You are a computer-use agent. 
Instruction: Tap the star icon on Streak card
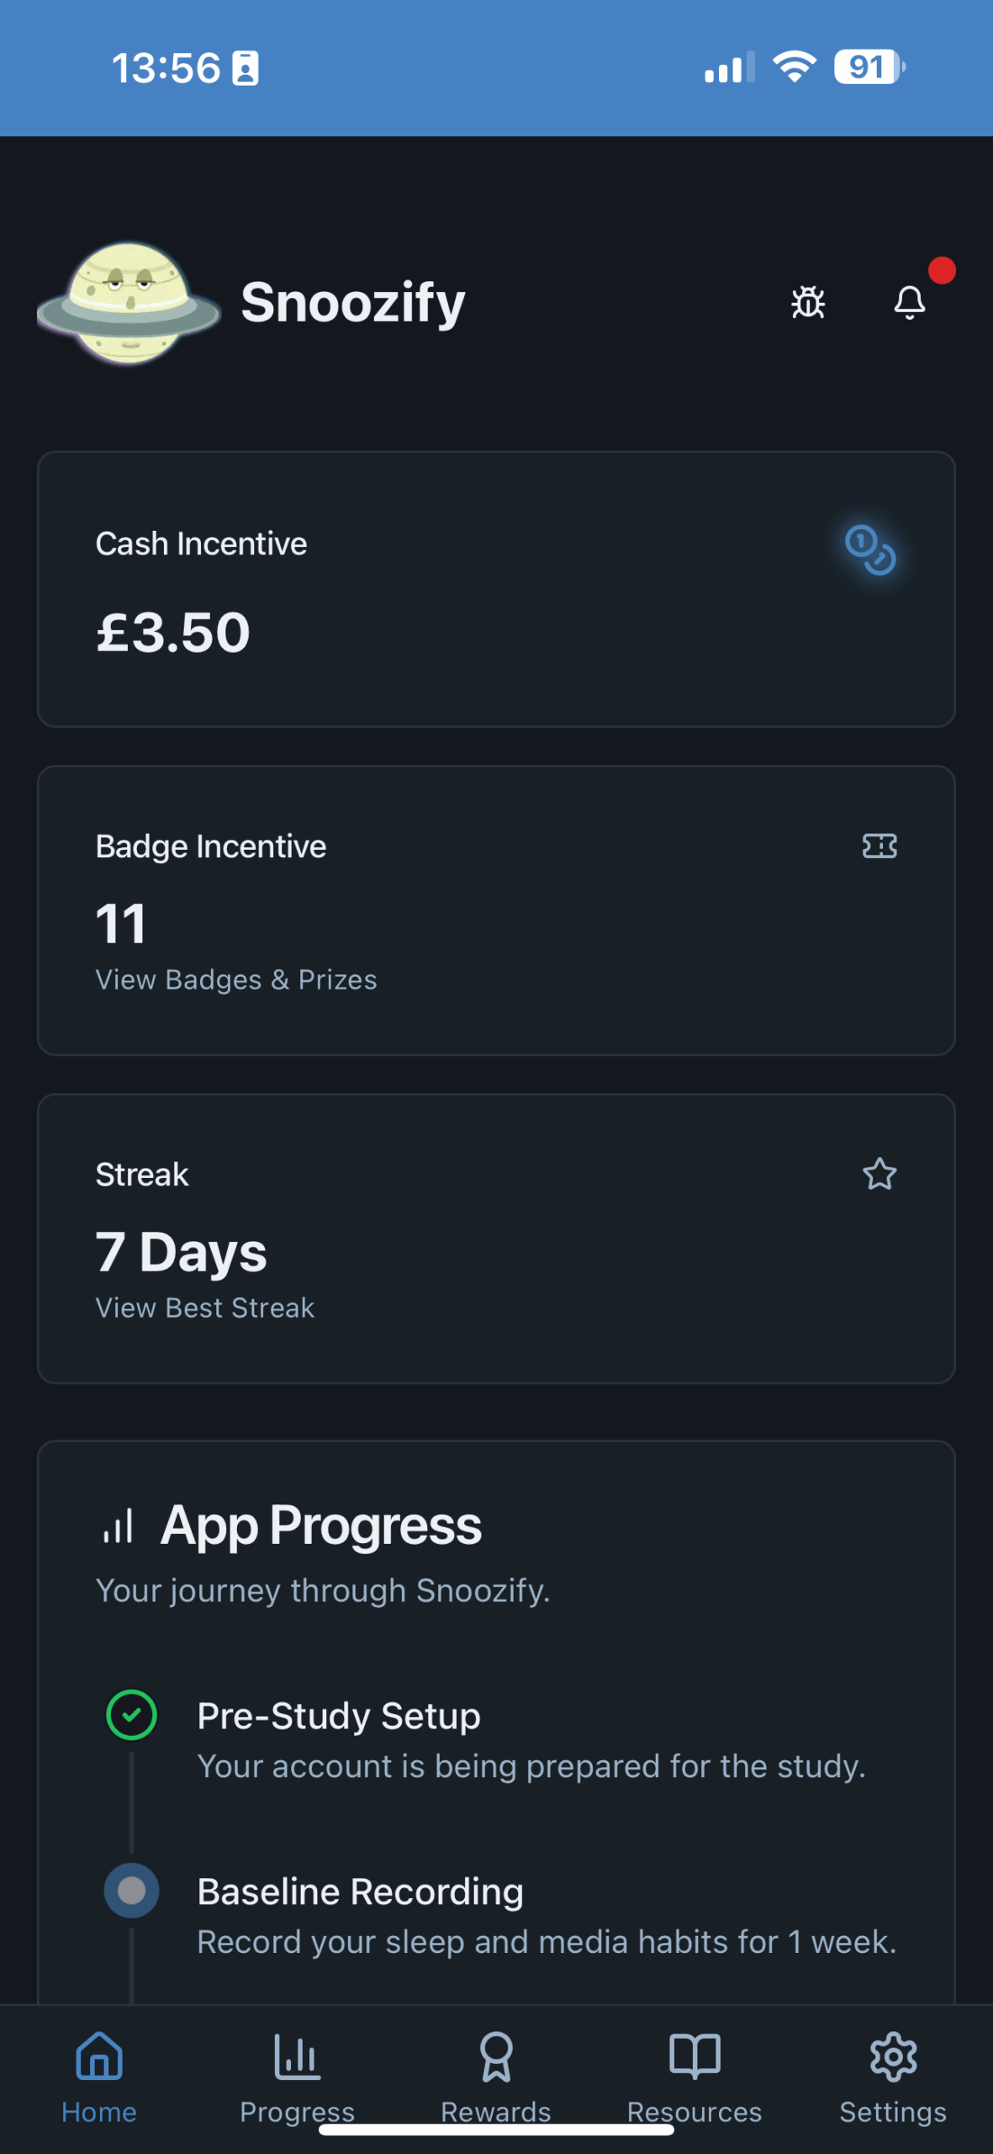[x=879, y=1174]
